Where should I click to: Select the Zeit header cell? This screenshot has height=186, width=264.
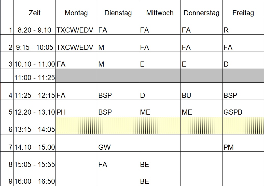(x=35, y=9)
